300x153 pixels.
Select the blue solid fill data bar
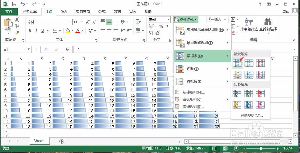click(237, 93)
